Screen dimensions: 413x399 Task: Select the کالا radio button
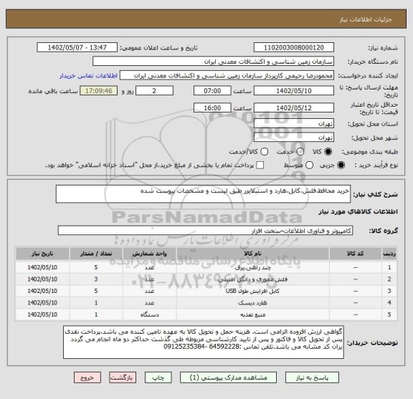click(328, 152)
